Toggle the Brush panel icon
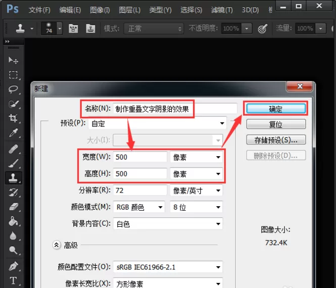The image size is (336, 288). point(73,28)
